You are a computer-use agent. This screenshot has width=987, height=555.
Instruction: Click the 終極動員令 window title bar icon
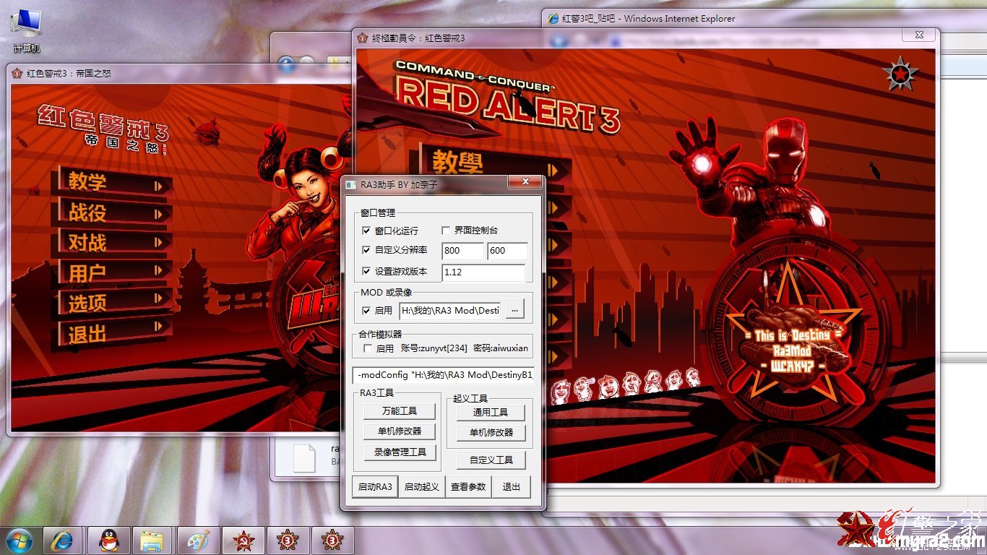[361, 38]
